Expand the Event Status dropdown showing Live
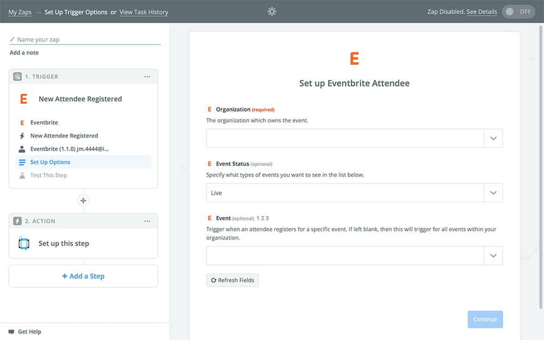The image size is (544, 340). [493, 193]
